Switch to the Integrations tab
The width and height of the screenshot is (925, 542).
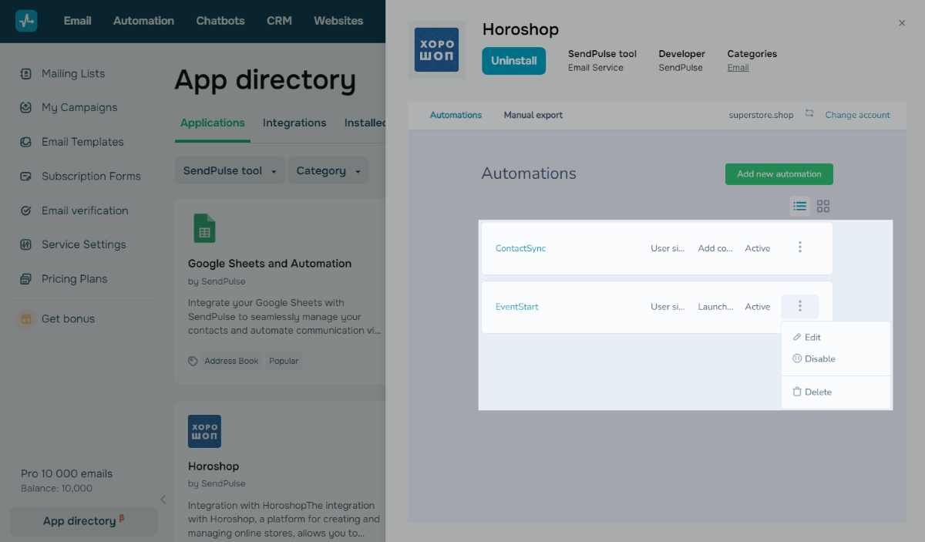point(294,123)
